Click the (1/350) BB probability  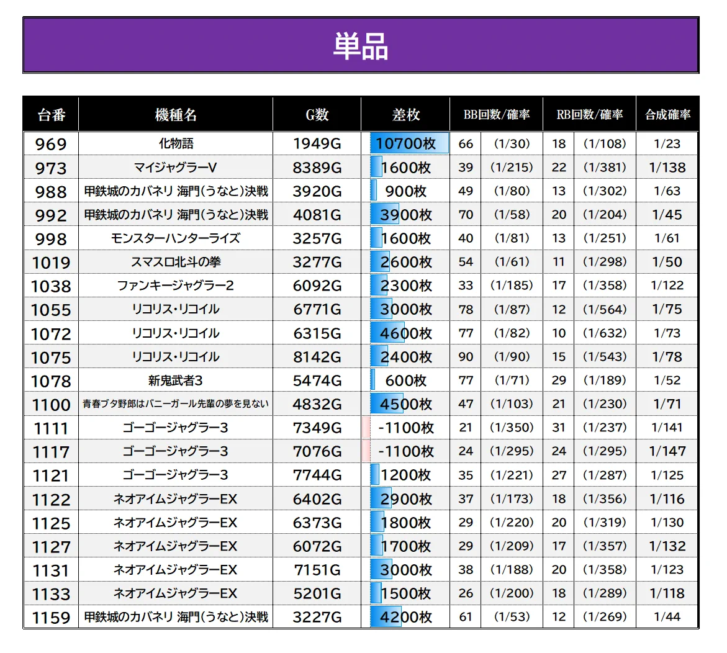[512, 427]
